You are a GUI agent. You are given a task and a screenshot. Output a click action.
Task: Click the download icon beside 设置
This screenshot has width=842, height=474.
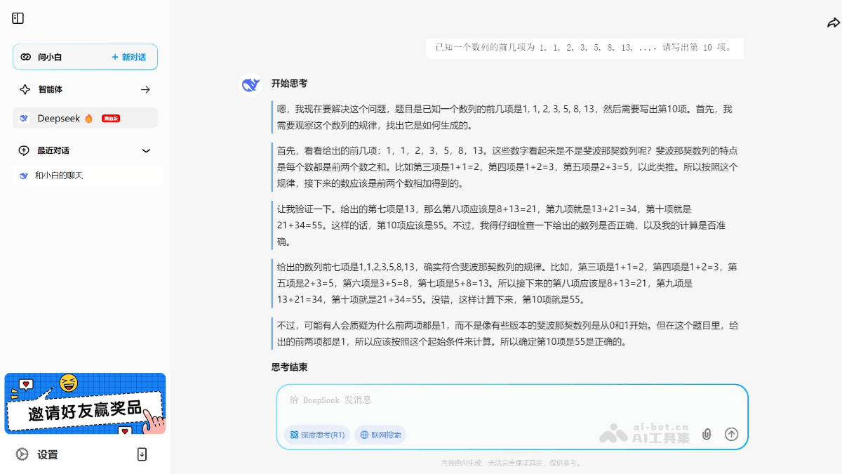pyautogui.click(x=142, y=454)
